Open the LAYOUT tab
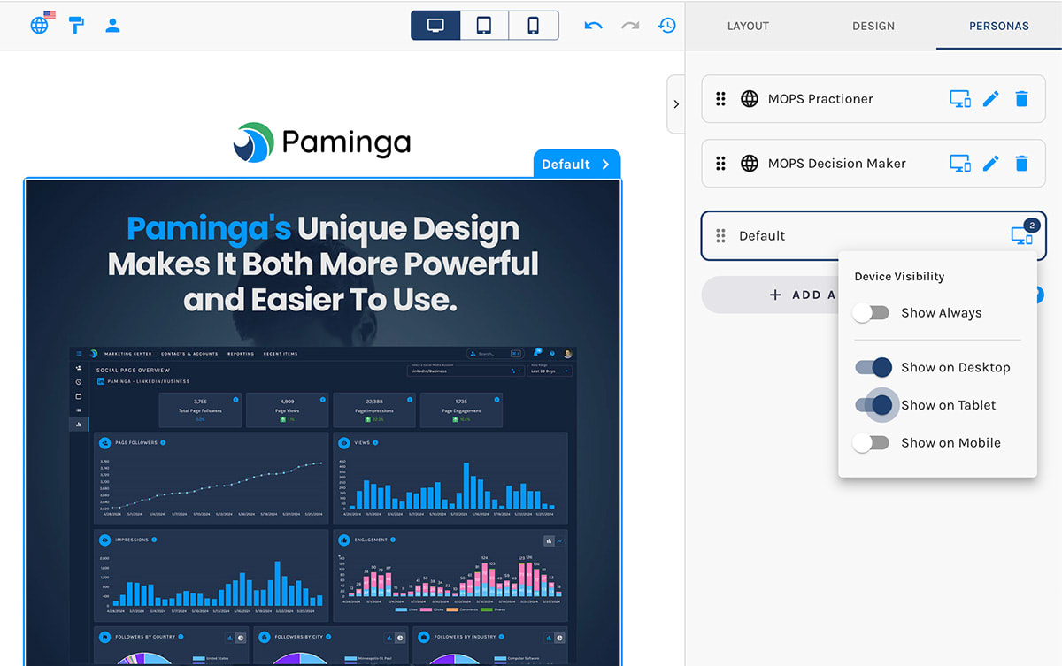1062x666 pixels. click(748, 26)
